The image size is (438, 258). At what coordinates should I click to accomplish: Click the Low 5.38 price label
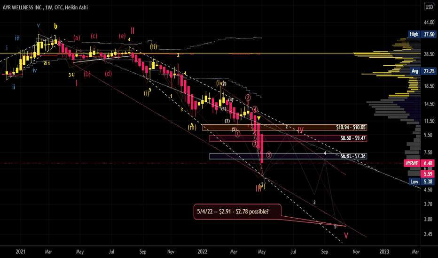point(422,182)
